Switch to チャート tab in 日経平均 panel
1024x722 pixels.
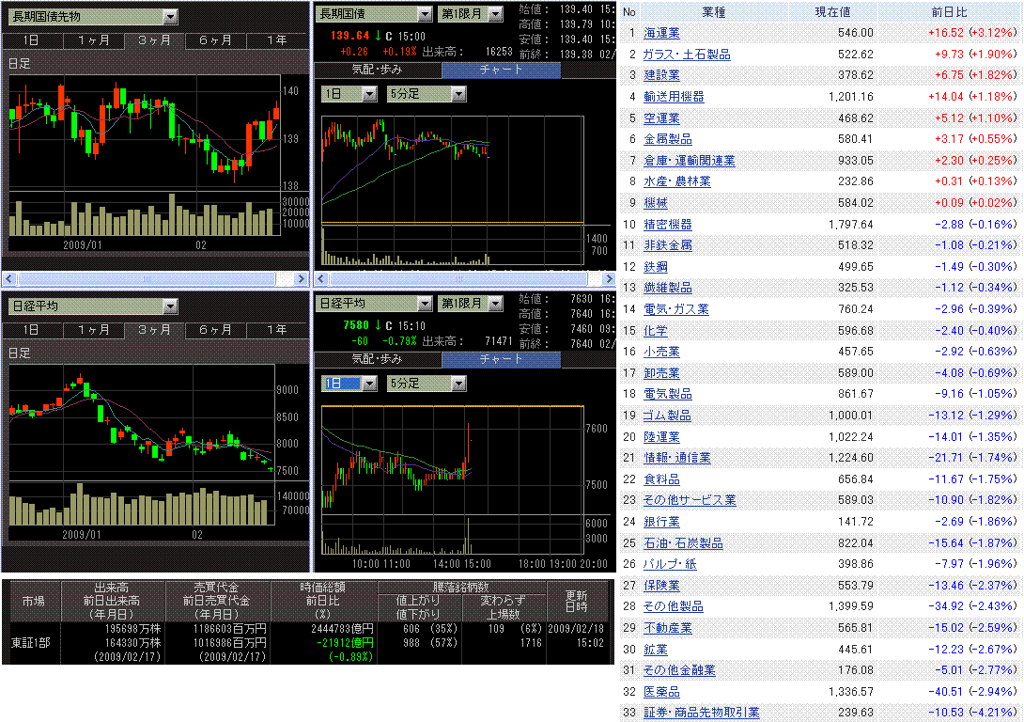point(501,359)
